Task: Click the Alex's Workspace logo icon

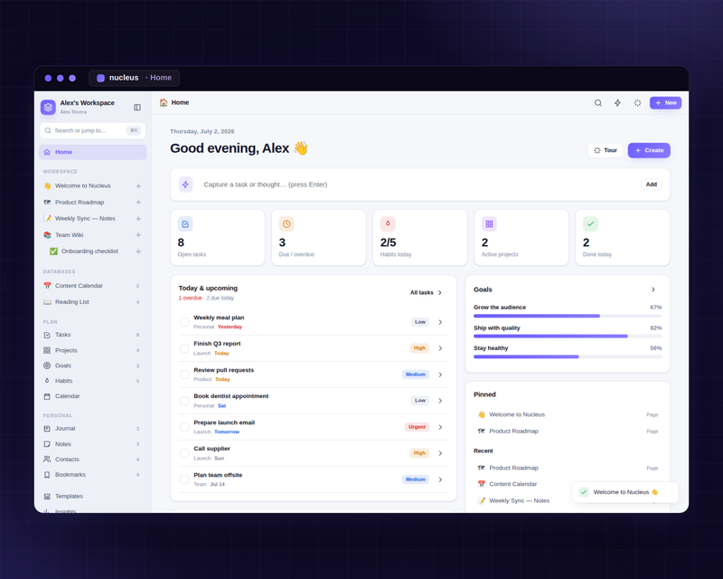Action: 48,107
